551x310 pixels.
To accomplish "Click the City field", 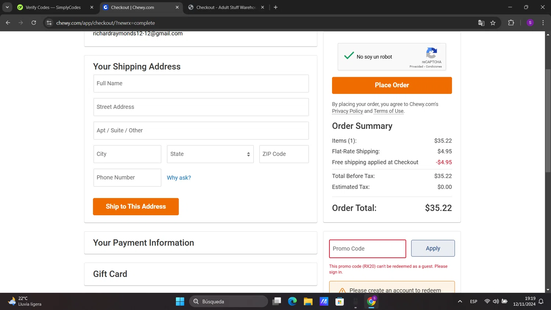I will [x=127, y=154].
